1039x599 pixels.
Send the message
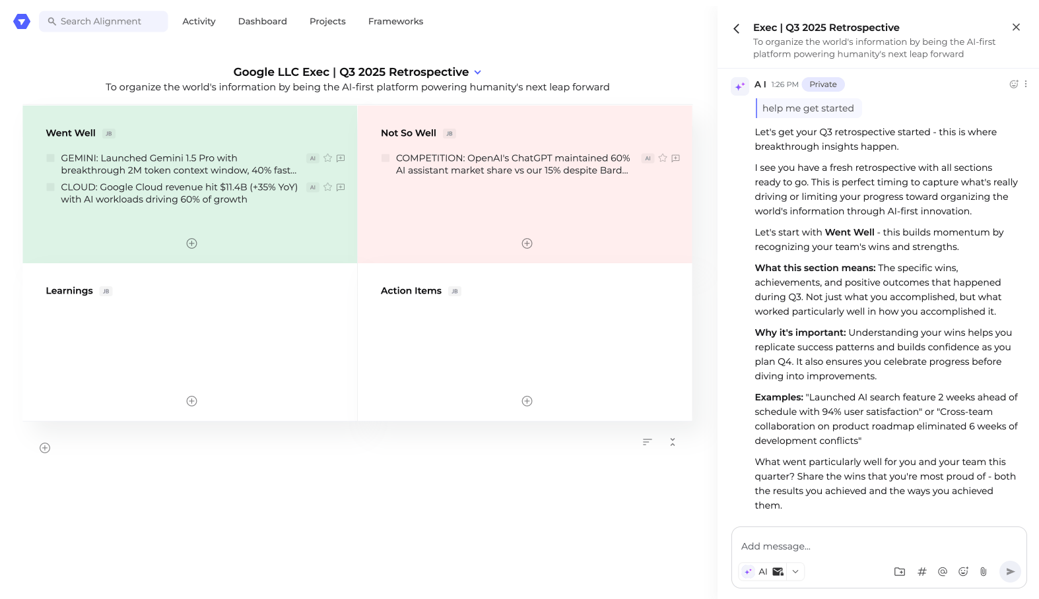tap(1010, 572)
